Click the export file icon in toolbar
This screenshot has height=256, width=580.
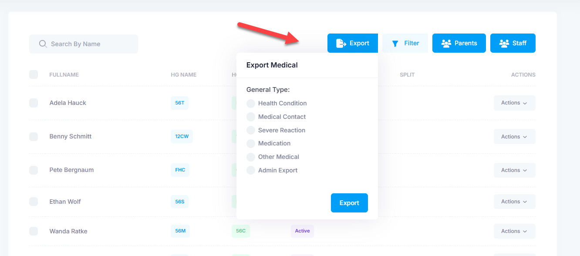341,43
